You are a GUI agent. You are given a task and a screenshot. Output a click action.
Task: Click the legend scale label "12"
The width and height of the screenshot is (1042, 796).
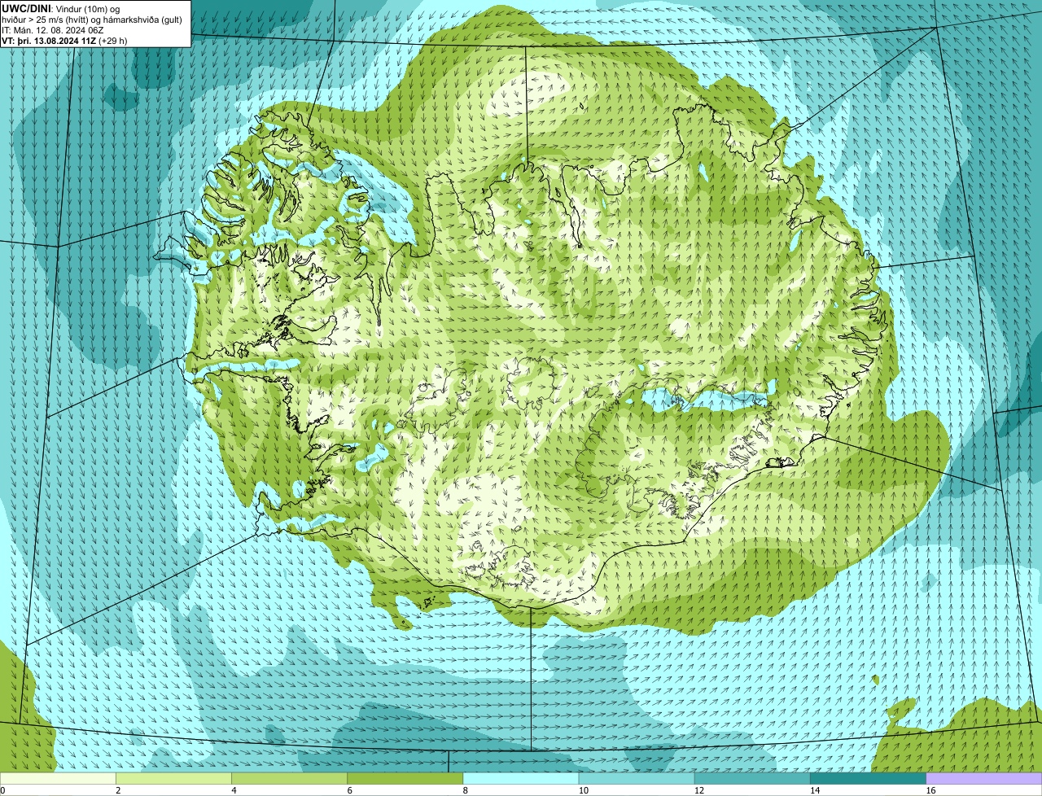coord(699,790)
